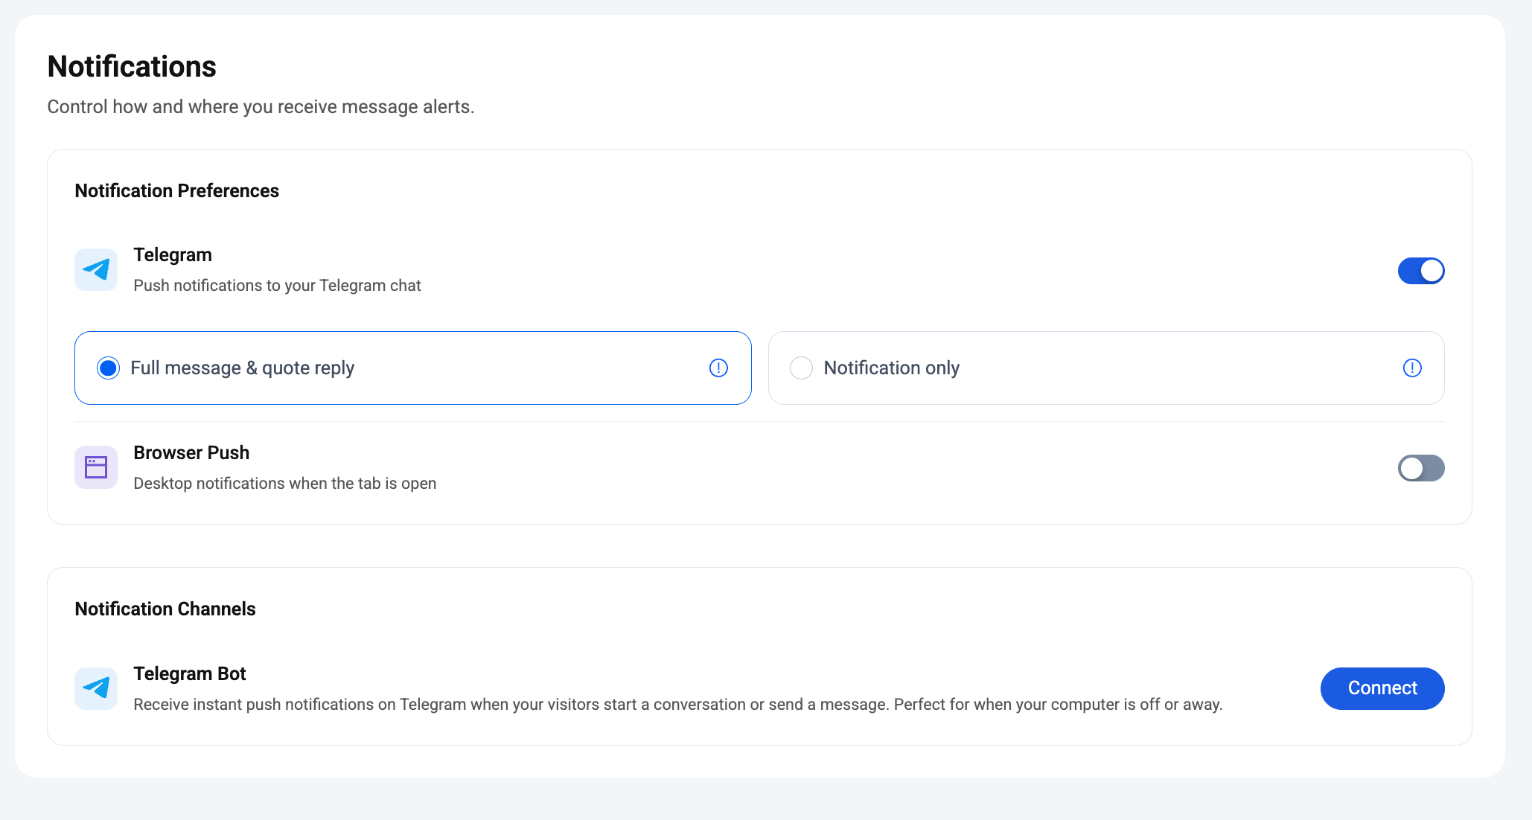Image resolution: width=1532 pixels, height=820 pixels.
Task: Select the Notification only radio button
Action: [x=801, y=368]
